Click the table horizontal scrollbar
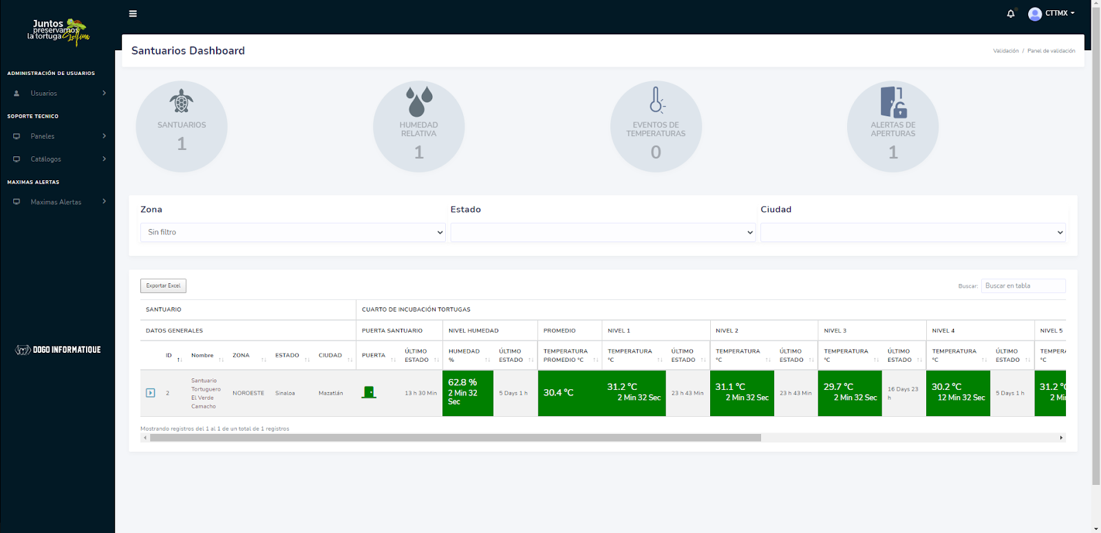This screenshot has height=533, width=1101. coord(454,437)
